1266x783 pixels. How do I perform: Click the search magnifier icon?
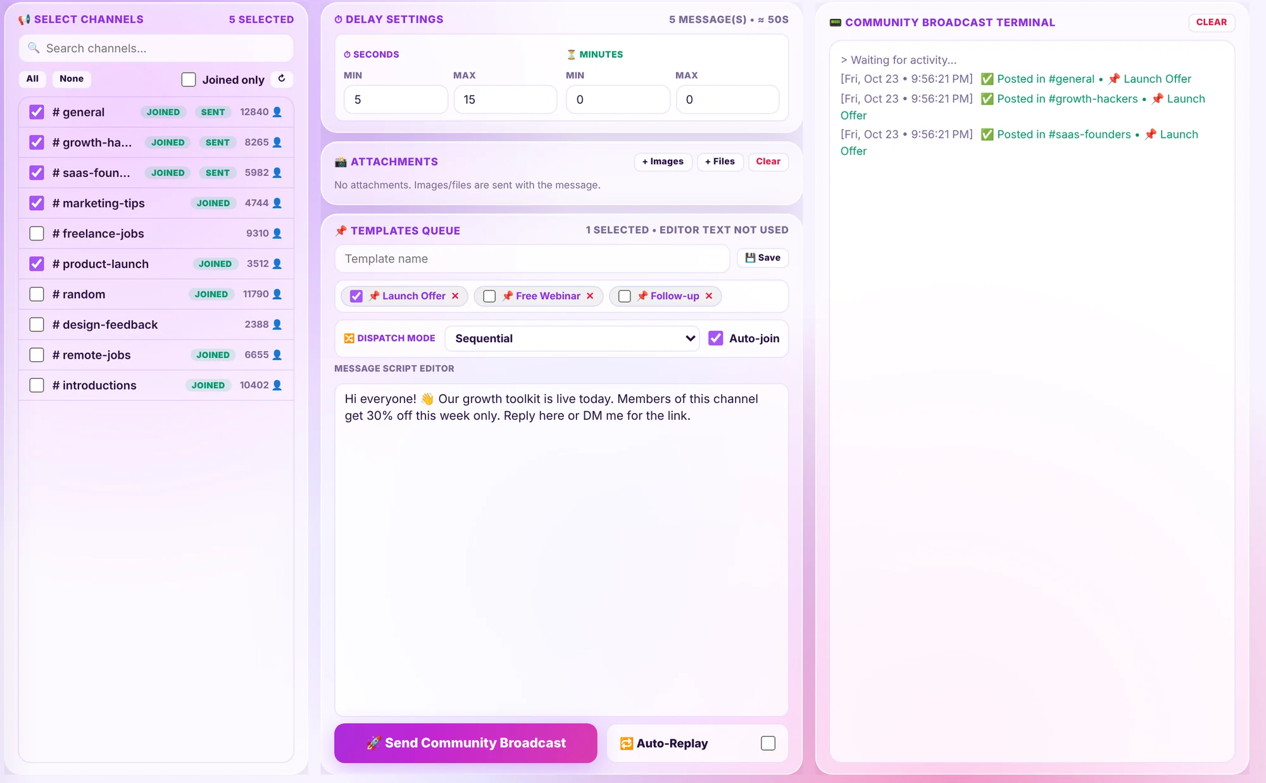34,48
